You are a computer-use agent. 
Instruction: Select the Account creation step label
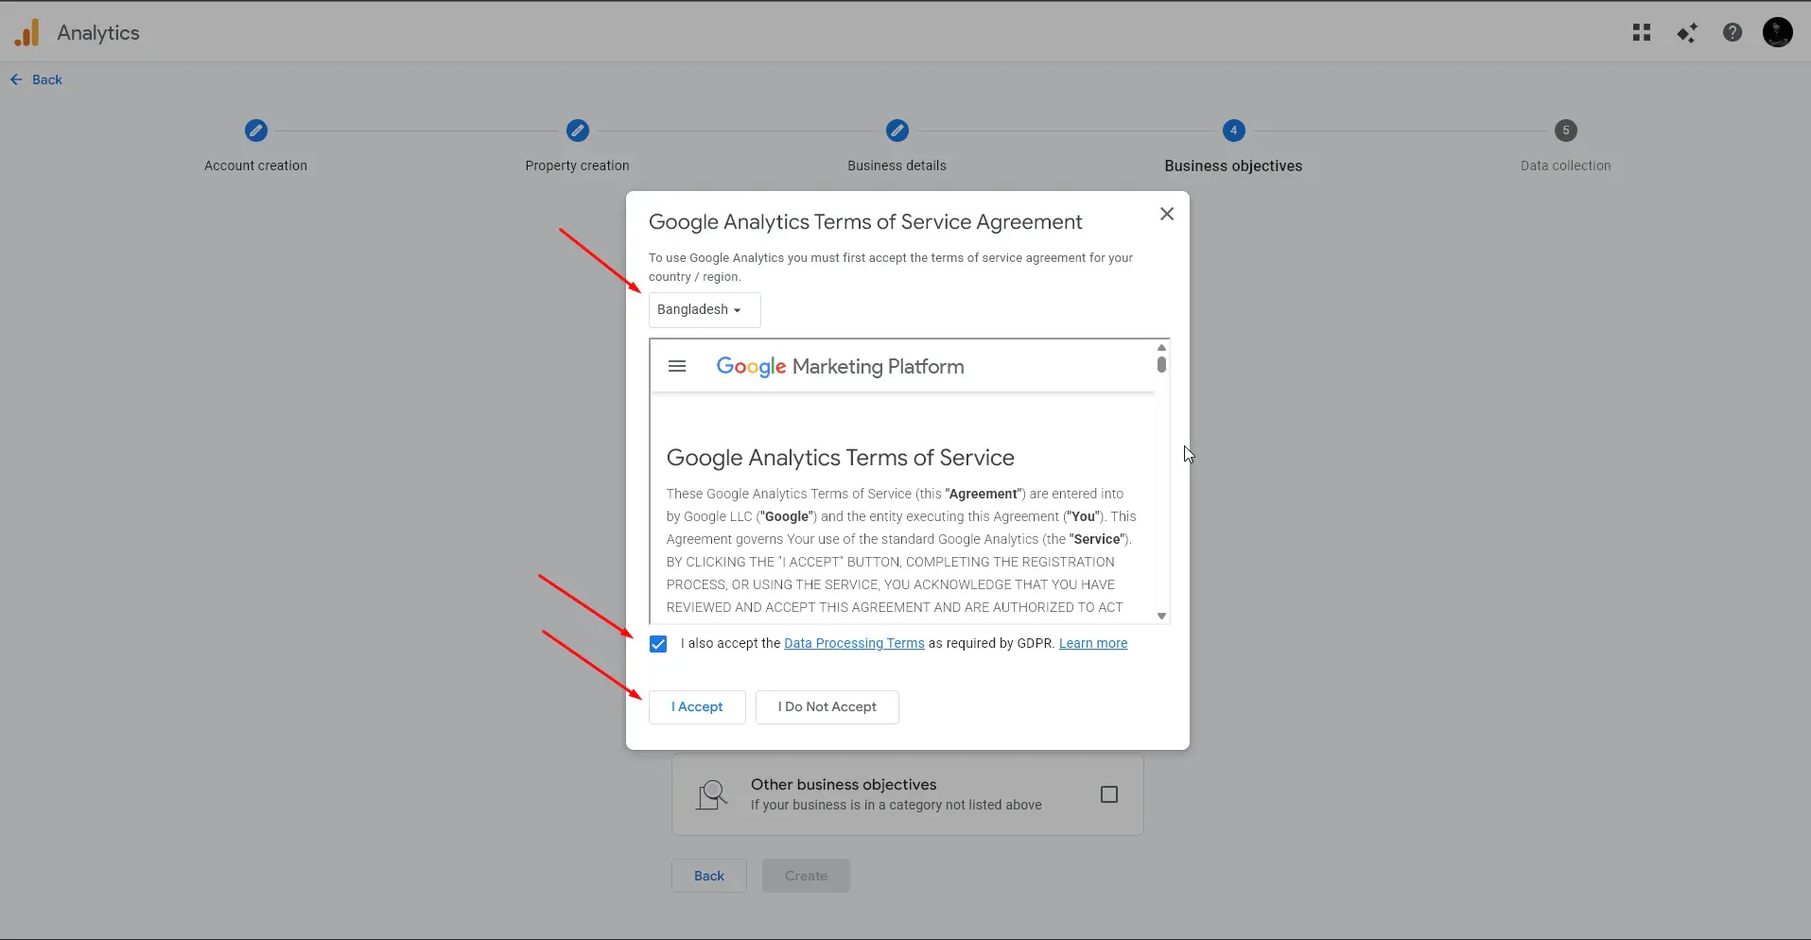[x=255, y=166]
